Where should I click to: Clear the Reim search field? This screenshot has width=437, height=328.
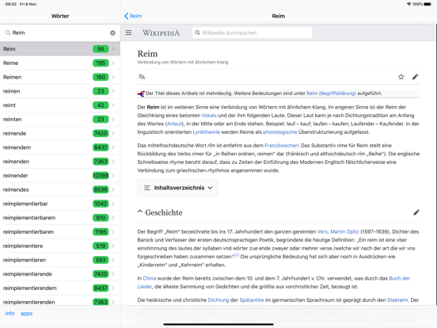click(112, 33)
